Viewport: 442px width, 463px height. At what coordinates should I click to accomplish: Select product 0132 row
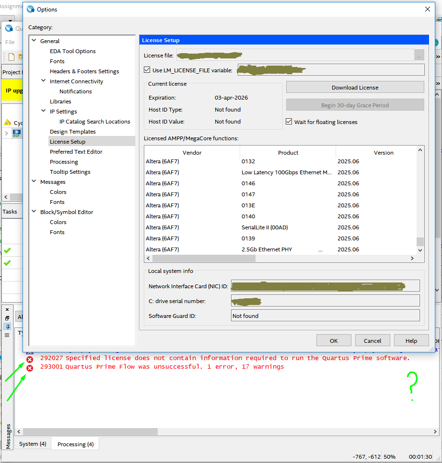point(280,161)
